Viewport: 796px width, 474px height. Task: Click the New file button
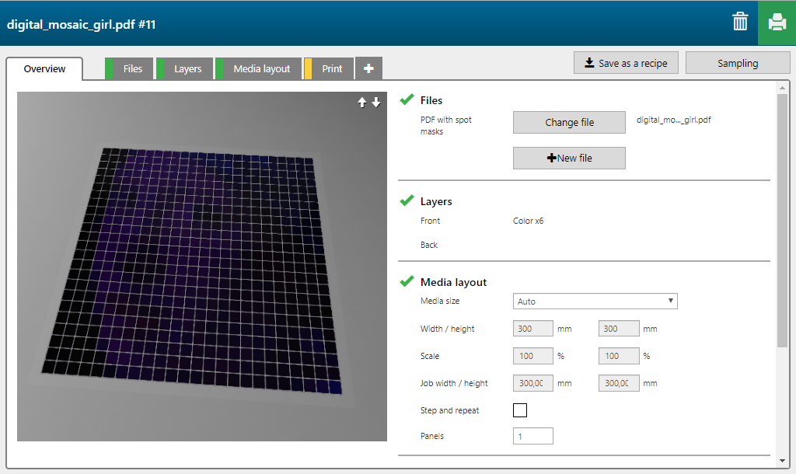pyautogui.click(x=569, y=158)
